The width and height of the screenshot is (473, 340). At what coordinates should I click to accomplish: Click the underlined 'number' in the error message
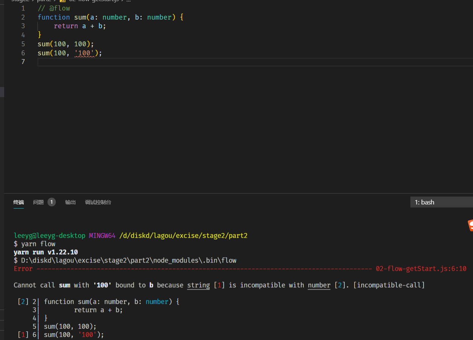319,285
